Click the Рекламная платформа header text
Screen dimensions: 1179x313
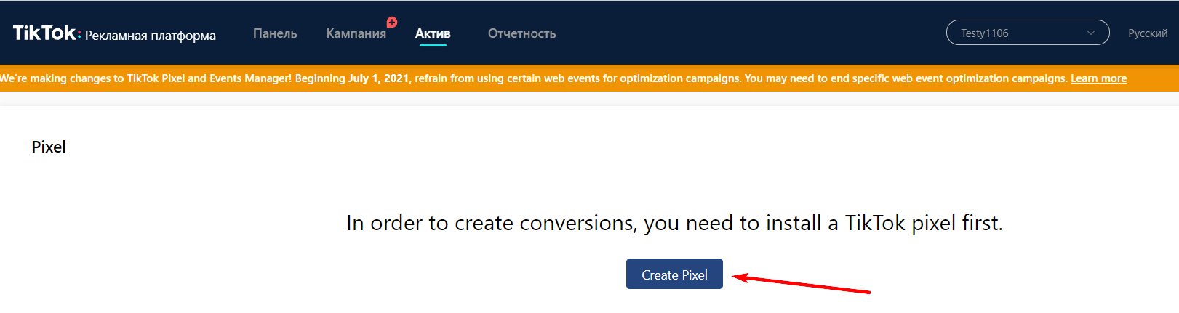pos(151,36)
